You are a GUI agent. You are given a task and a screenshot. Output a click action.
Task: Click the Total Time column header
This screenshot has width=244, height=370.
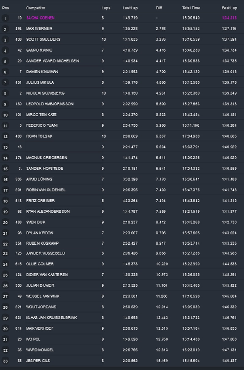(x=191, y=8)
